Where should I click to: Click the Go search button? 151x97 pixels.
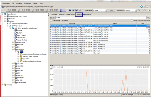pyautogui.click(x=148, y=18)
